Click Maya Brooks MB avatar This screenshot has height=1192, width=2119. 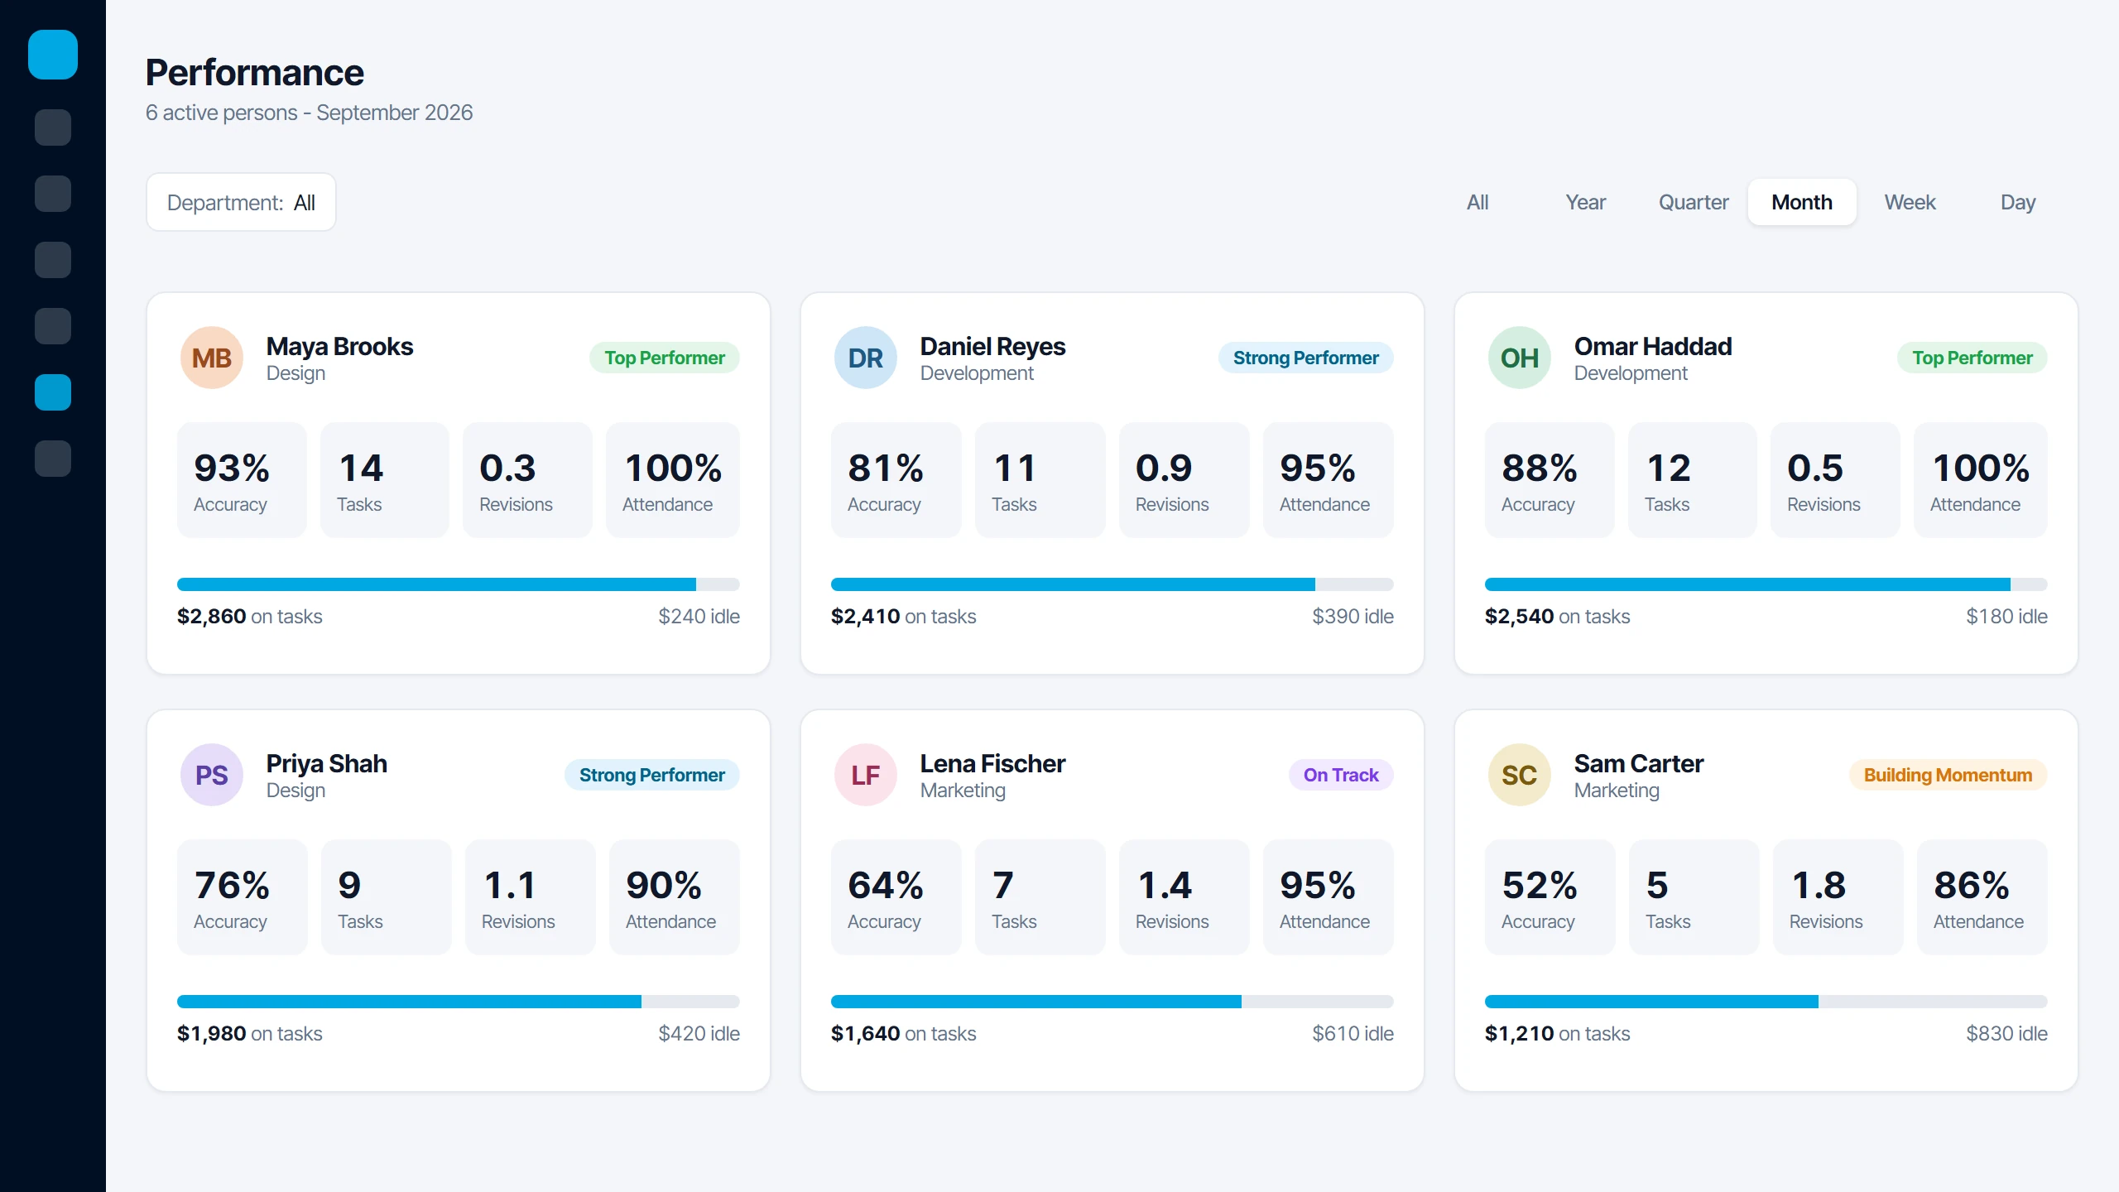click(212, 358)
